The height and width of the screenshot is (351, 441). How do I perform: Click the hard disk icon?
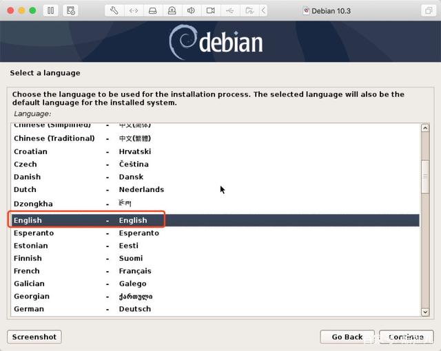pyautogui.click(x=153, y=11)
